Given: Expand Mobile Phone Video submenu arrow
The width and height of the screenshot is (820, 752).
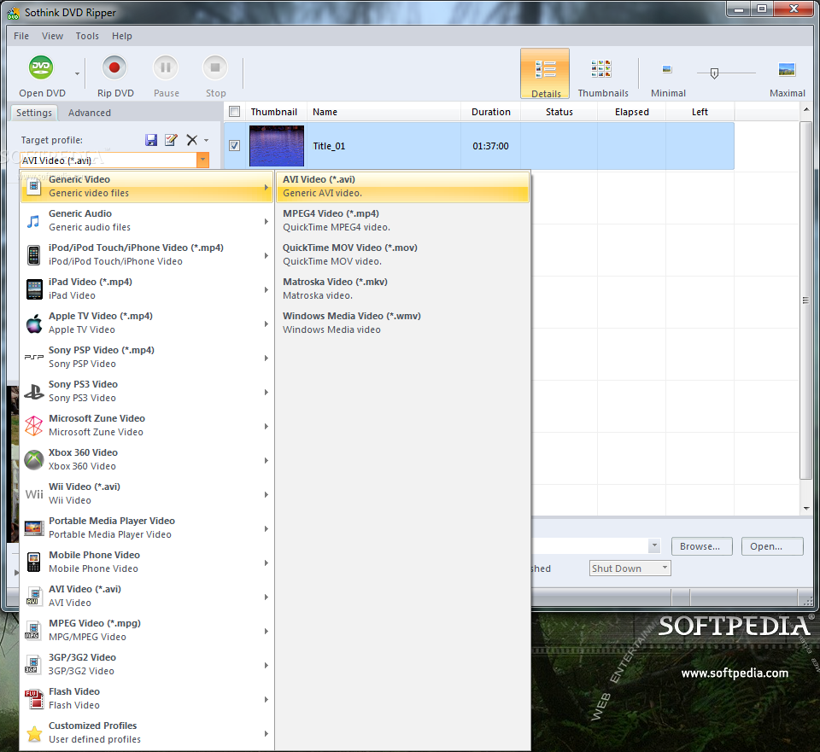Looking at the screenshot, I should pos(266,563).
